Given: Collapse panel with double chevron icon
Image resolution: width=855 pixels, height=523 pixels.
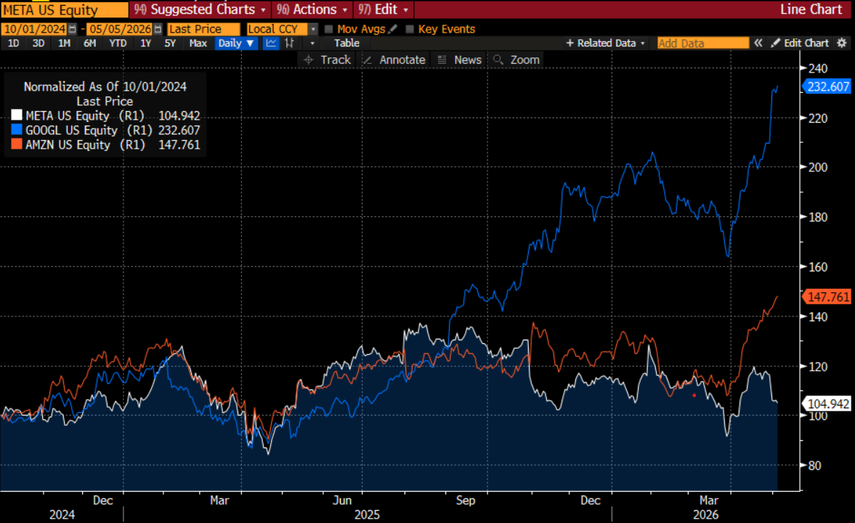Looking at the screenshot, I should [758, 43].
